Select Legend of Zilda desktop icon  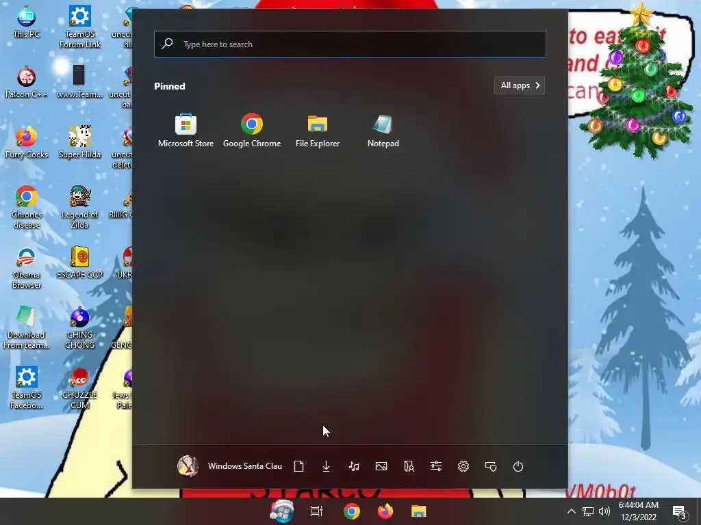point(79,207)
